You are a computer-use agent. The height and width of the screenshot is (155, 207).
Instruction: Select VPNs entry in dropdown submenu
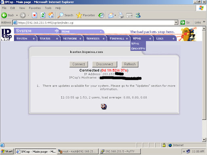[138, 44]
